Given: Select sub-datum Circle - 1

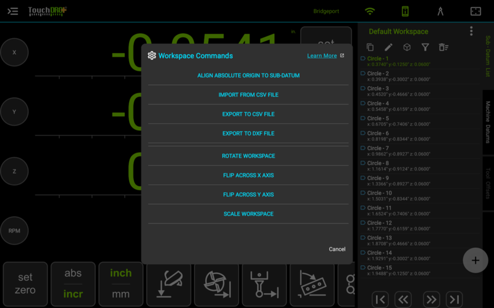Looking at the screenshot, I should 420,61.
